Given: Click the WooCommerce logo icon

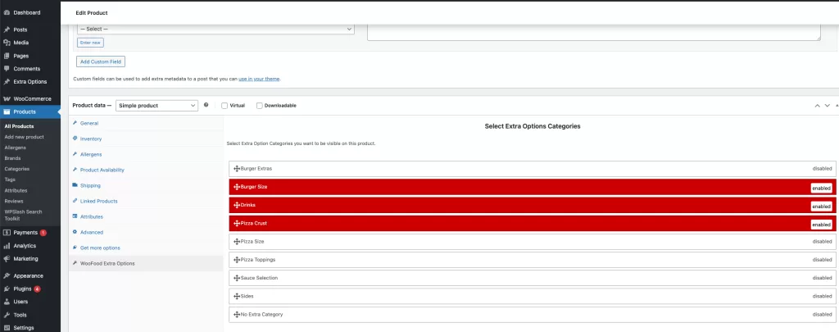Looking at the screenshot, I should point(7,98).
